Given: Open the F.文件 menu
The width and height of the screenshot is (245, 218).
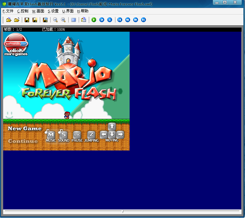Looking at the screenshot, I should (8, 11).
